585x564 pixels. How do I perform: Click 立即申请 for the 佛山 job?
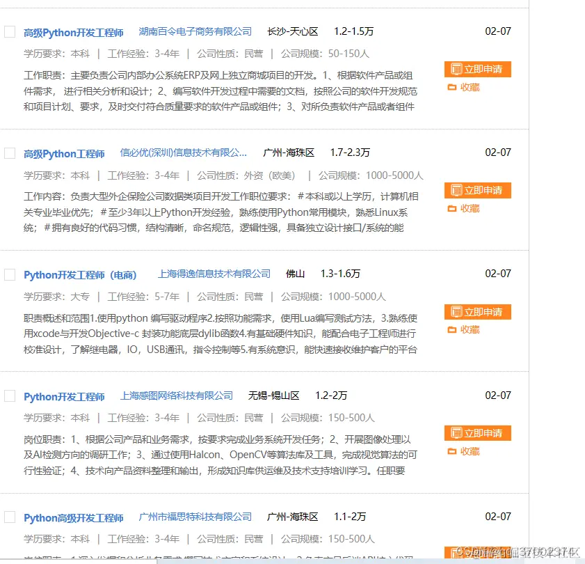pos(478,312)
